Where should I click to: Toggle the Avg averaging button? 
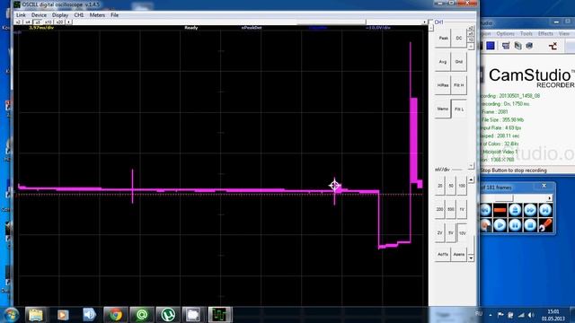point(443,62)
